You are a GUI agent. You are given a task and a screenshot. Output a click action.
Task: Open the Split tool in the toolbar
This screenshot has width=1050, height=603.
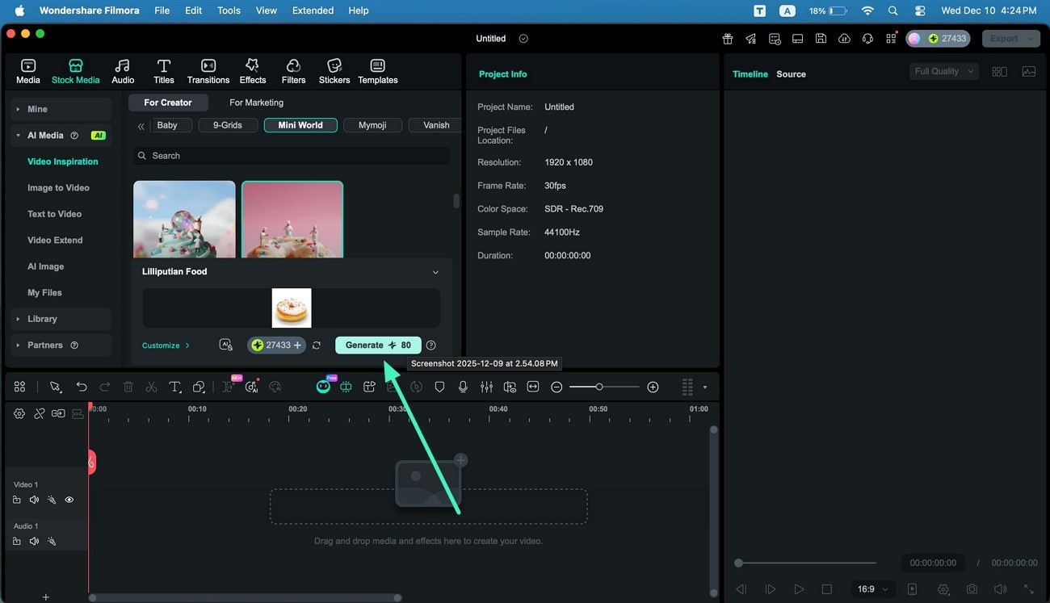[x=151, y=387]
